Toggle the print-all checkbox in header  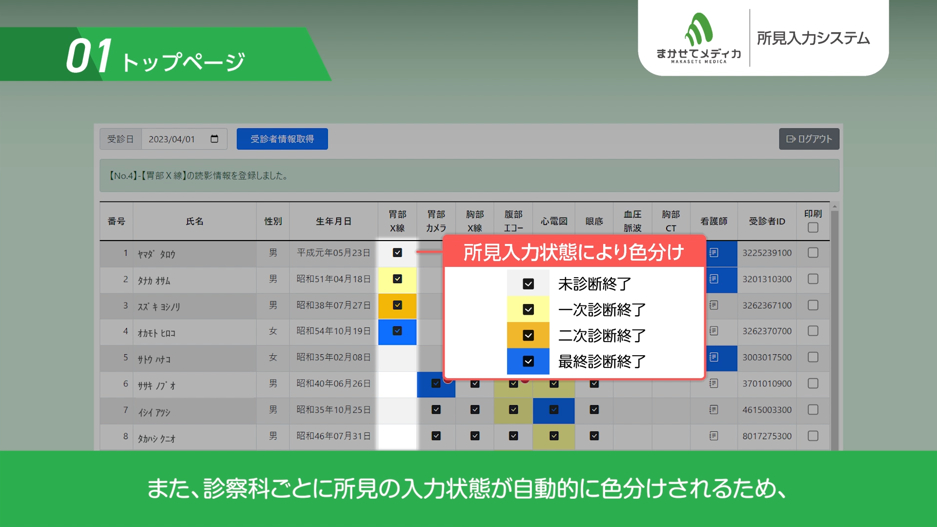tap(813, 228)
